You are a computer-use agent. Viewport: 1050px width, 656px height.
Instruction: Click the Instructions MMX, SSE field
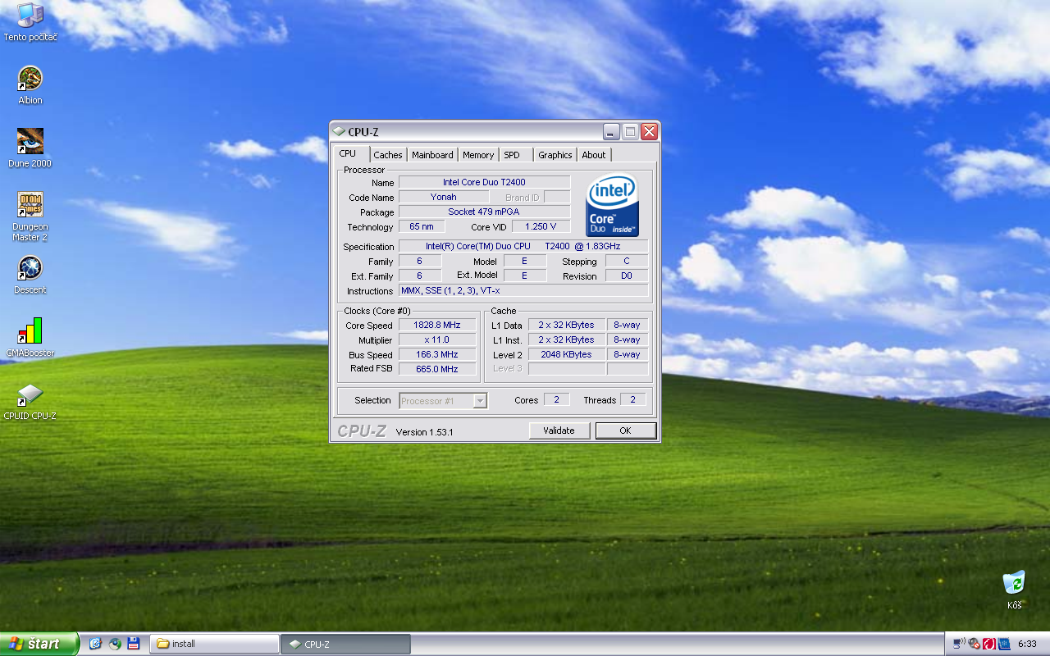(523, 290)
